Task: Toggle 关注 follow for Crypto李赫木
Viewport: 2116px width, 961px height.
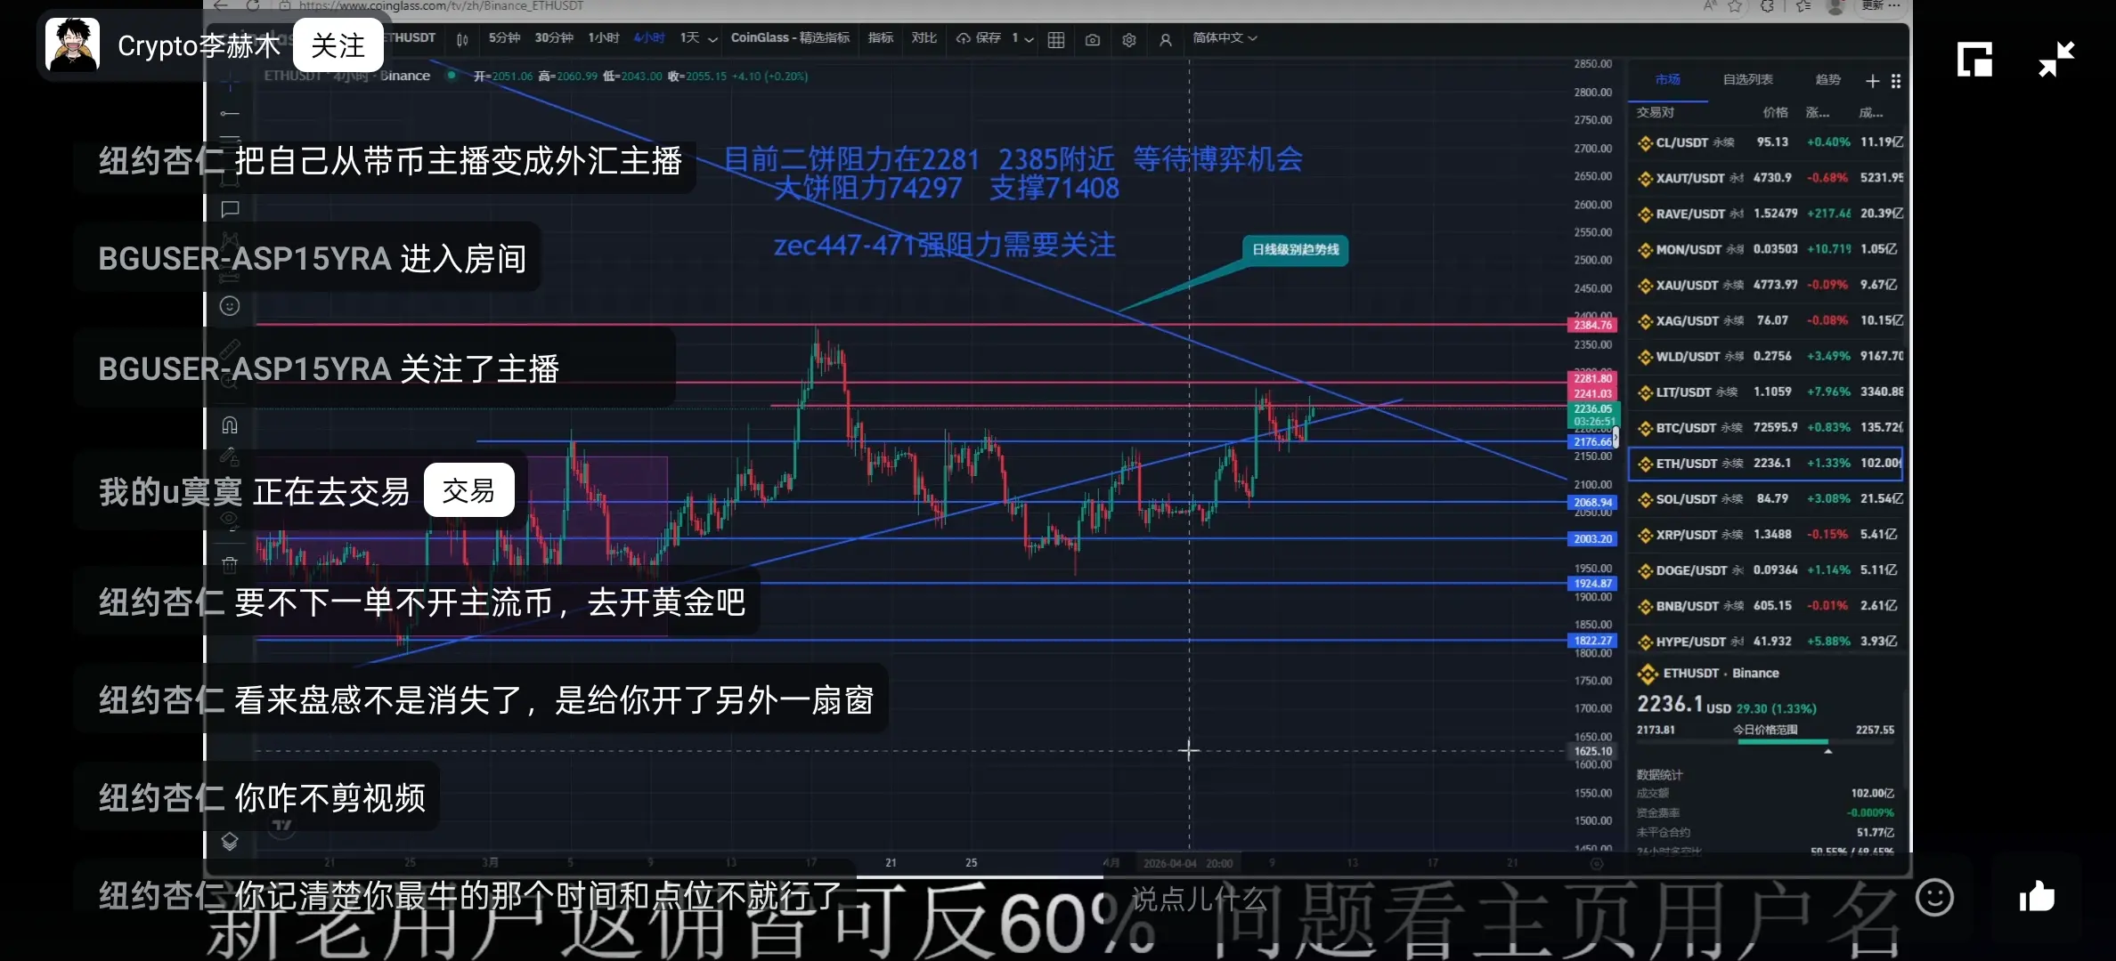Action: point(338,46)
